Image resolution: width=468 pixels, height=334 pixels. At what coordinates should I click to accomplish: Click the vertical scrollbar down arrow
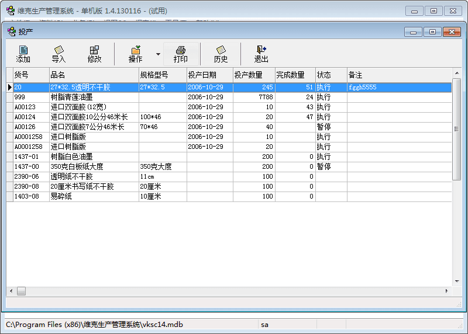[457, 280]
